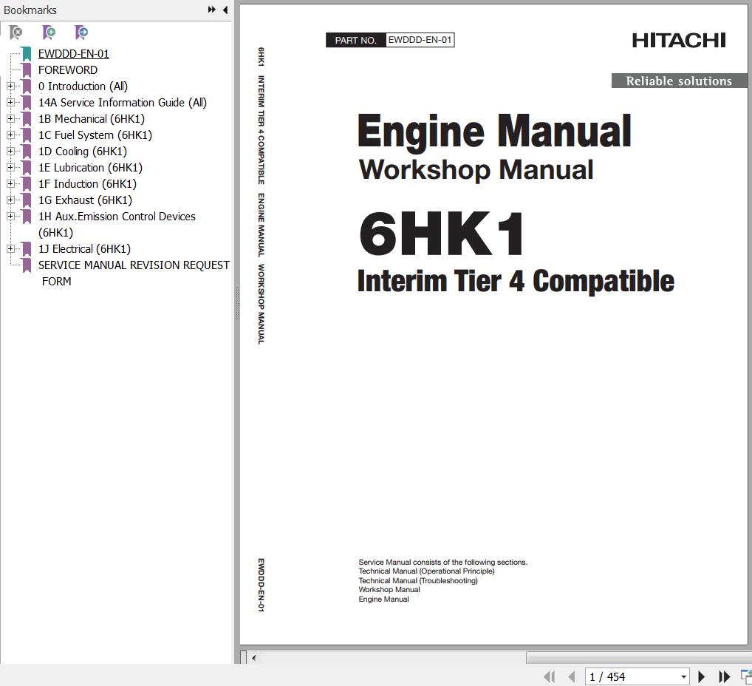The width and height of the screenshot is (752, 686).
Task: Click the view layout icon beside last-page button
Action: 746,676
